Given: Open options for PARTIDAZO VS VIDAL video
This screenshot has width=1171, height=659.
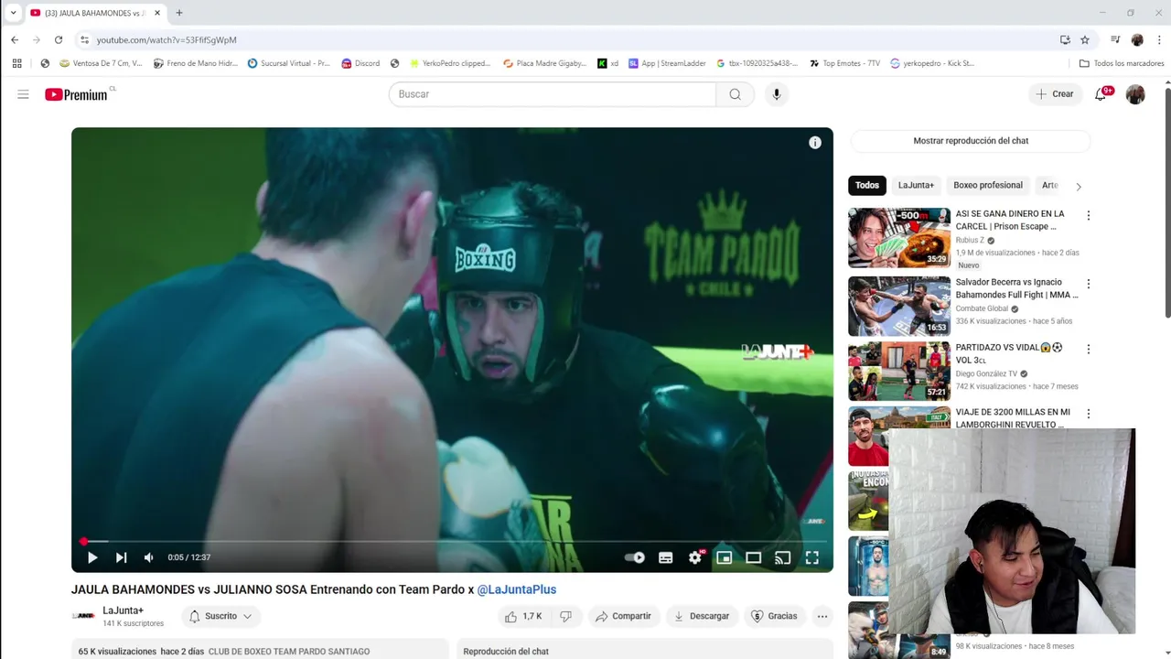Looking at the screenshot, I should tap(1089, 349).
